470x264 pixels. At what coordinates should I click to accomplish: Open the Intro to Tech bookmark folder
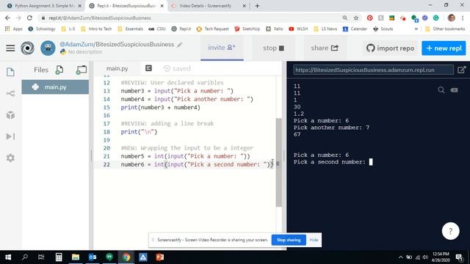point(96,29)
